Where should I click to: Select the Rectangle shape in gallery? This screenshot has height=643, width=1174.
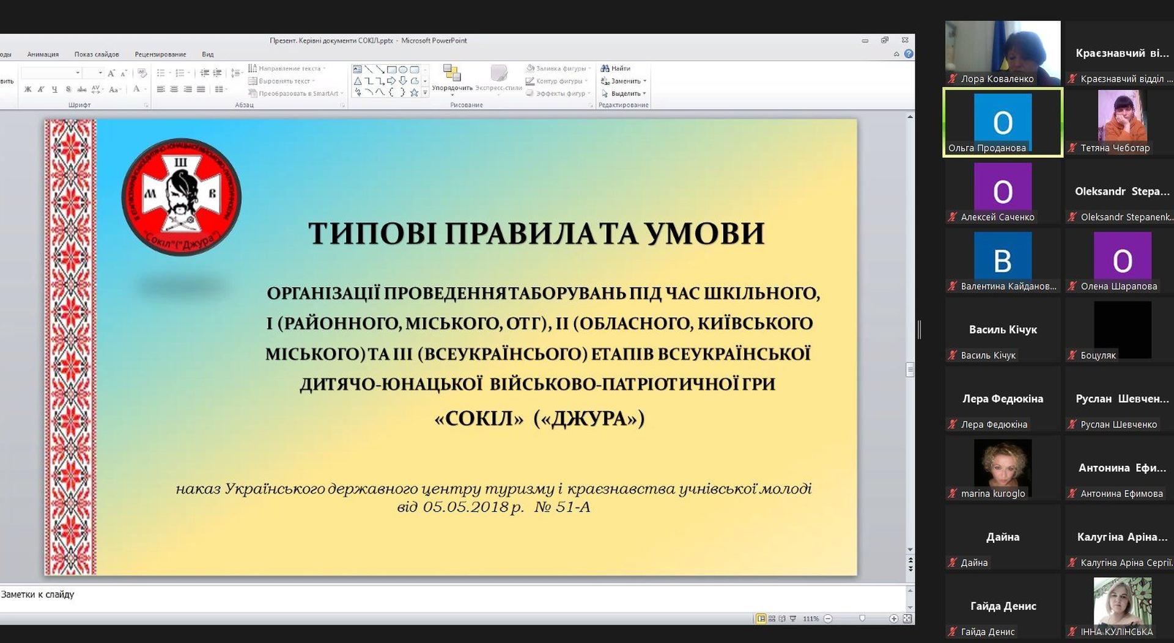click(392, 69)
